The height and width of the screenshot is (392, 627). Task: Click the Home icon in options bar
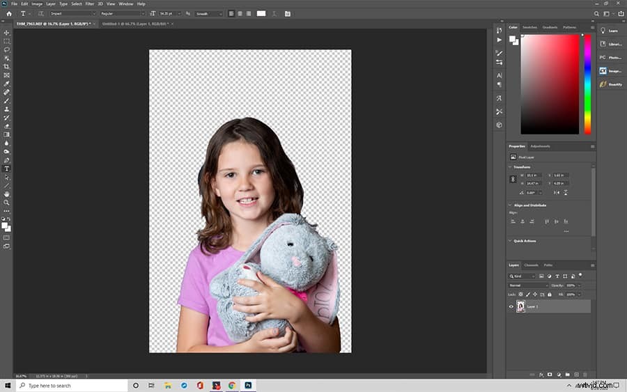coord(9,14)
